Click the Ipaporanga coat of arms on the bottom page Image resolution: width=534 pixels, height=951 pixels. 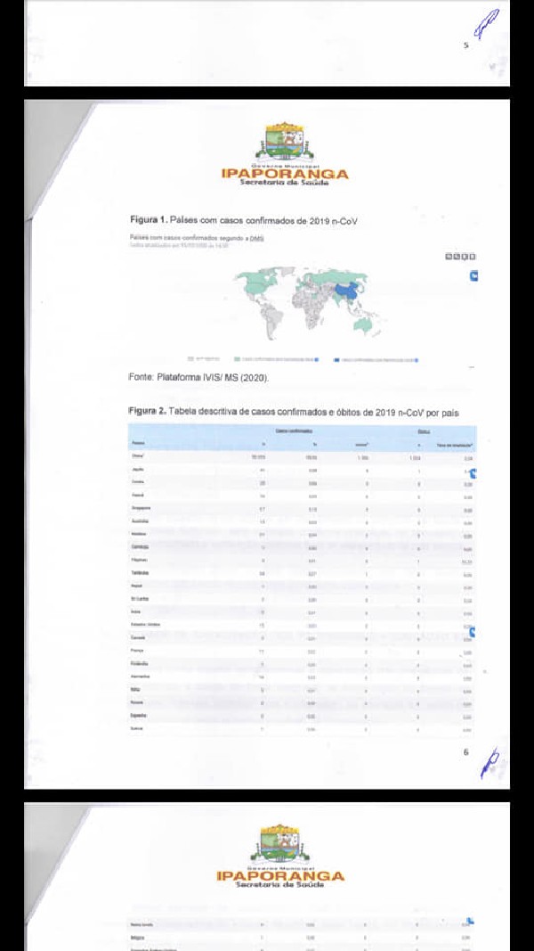point(279,844)
